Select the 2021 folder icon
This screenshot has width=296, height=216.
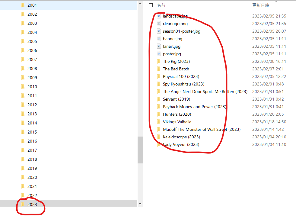[x=23, y=186]
